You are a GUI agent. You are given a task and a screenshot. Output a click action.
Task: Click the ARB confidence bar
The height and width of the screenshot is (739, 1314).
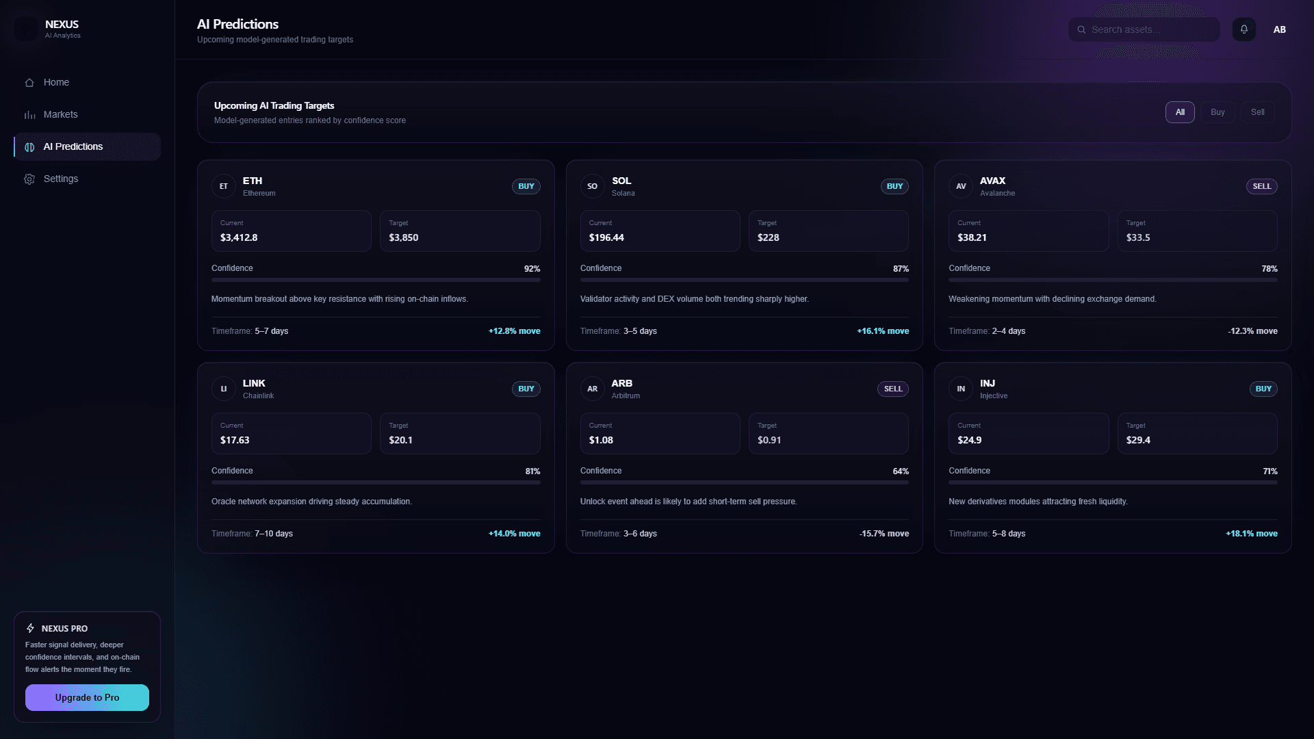(x=745, y=482)
